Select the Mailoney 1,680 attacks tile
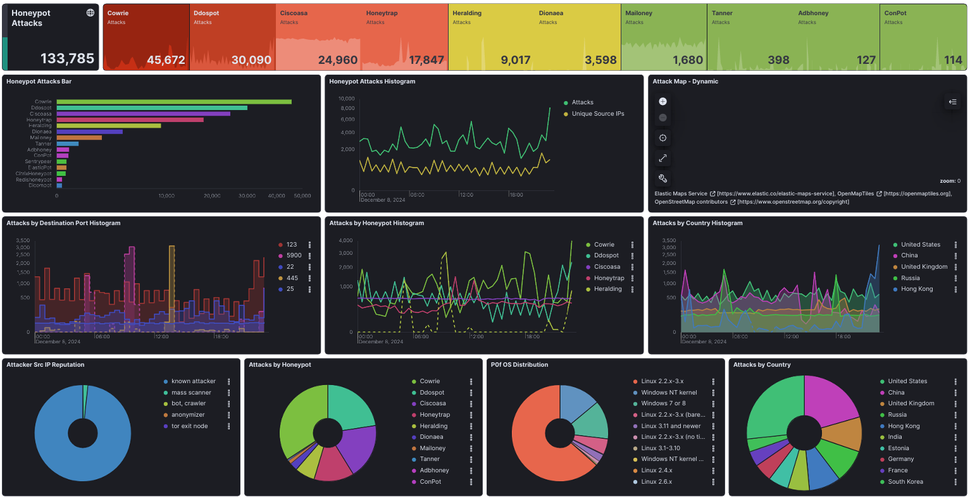 (x=664, y=37)
